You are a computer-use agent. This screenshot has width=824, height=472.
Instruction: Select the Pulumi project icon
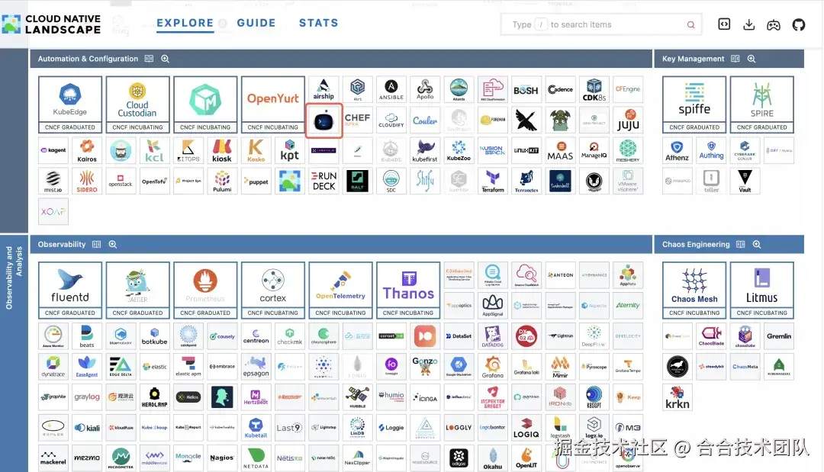point(222,181)
